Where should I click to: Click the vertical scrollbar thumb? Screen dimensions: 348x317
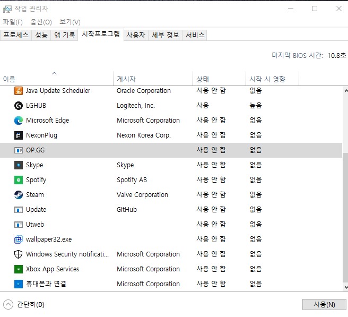pos(345,218)
